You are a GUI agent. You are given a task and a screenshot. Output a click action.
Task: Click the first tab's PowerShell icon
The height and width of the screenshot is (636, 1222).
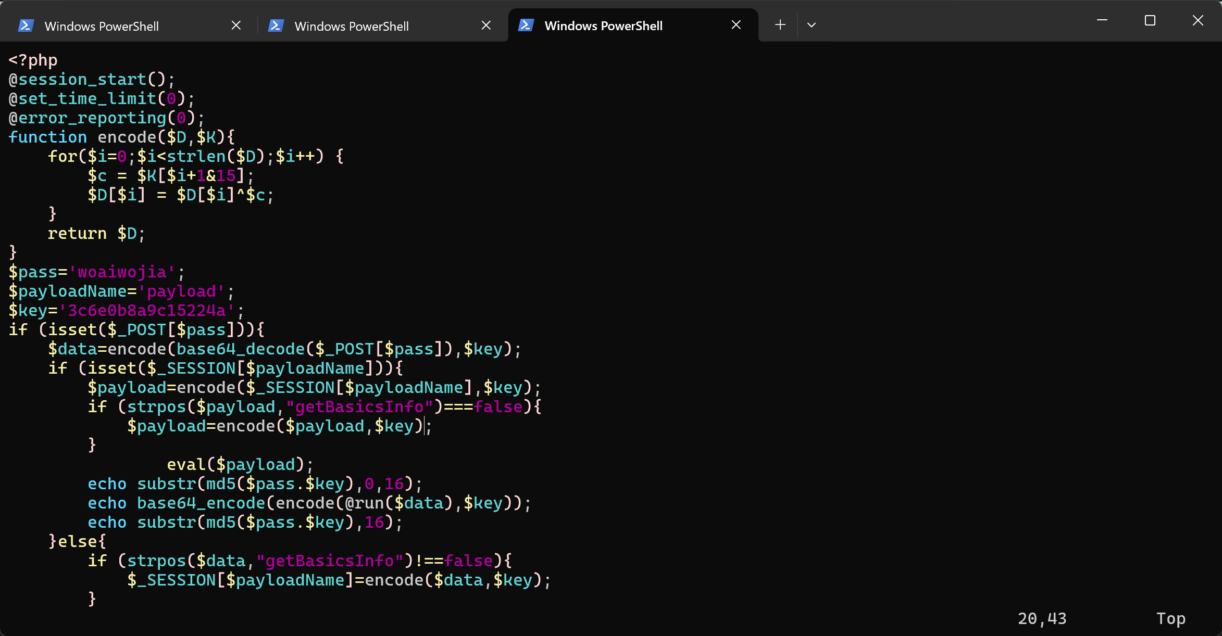point(26,26)
